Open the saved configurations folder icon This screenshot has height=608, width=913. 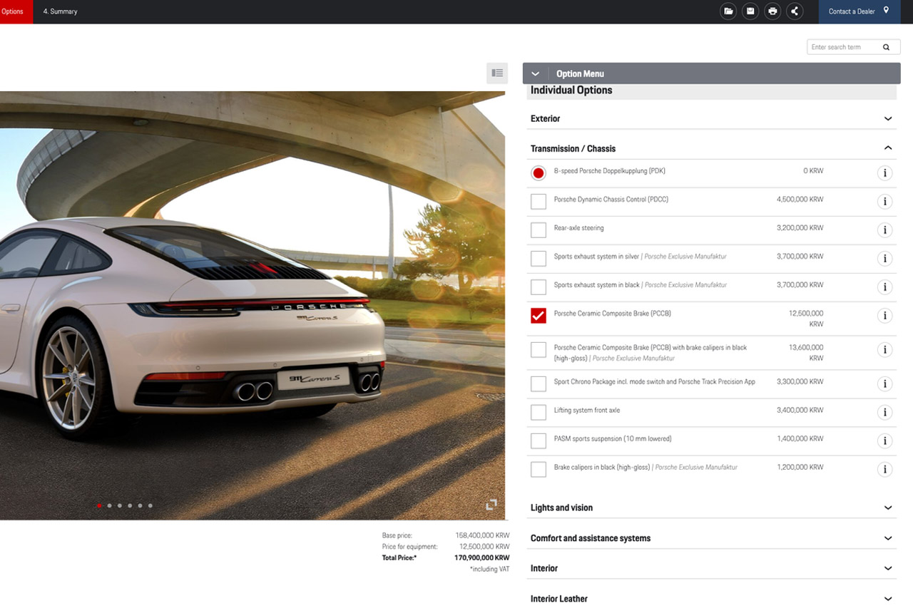tap(728, 11)
